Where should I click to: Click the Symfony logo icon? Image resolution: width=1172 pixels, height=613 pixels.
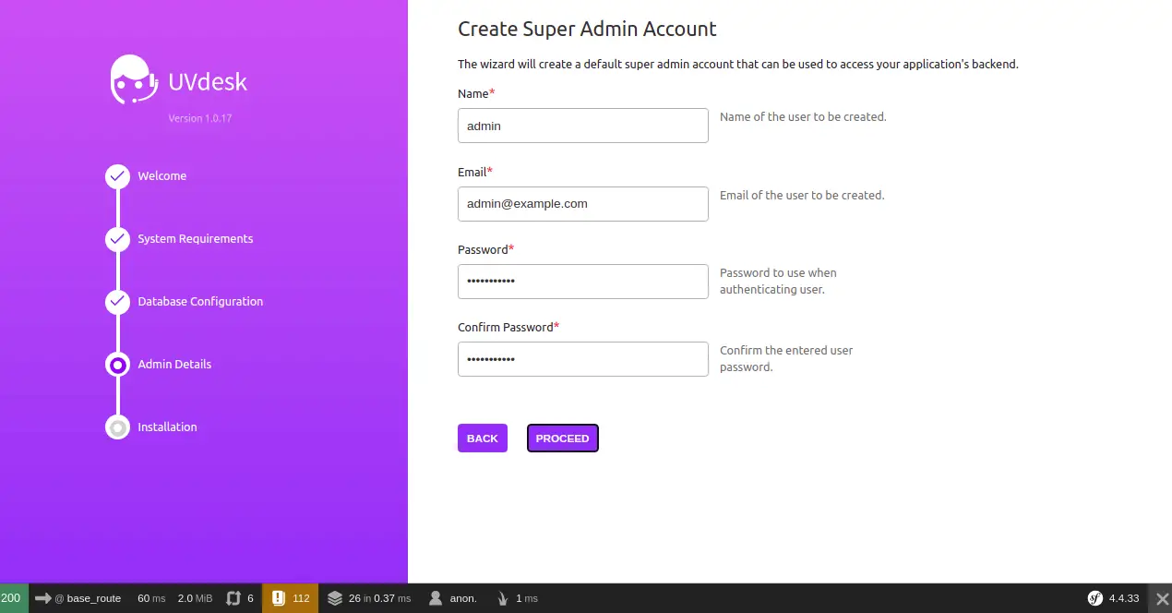[1095, 598]
